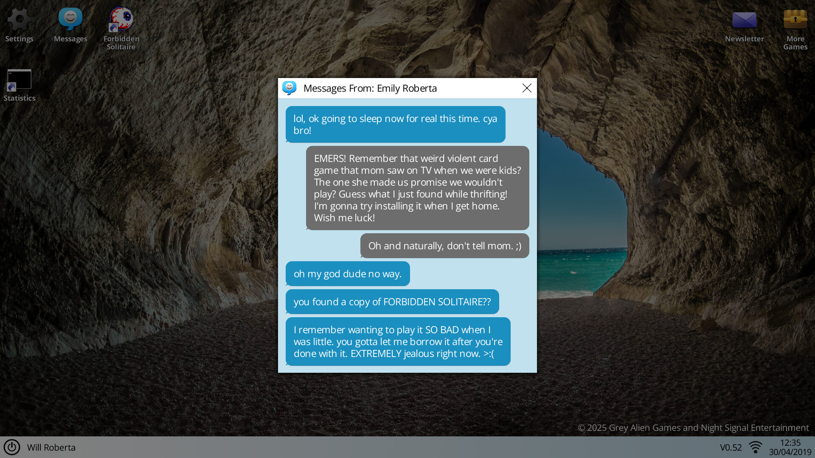
Task: Close the Messages From Emily Roberta window
Action: 527,88
